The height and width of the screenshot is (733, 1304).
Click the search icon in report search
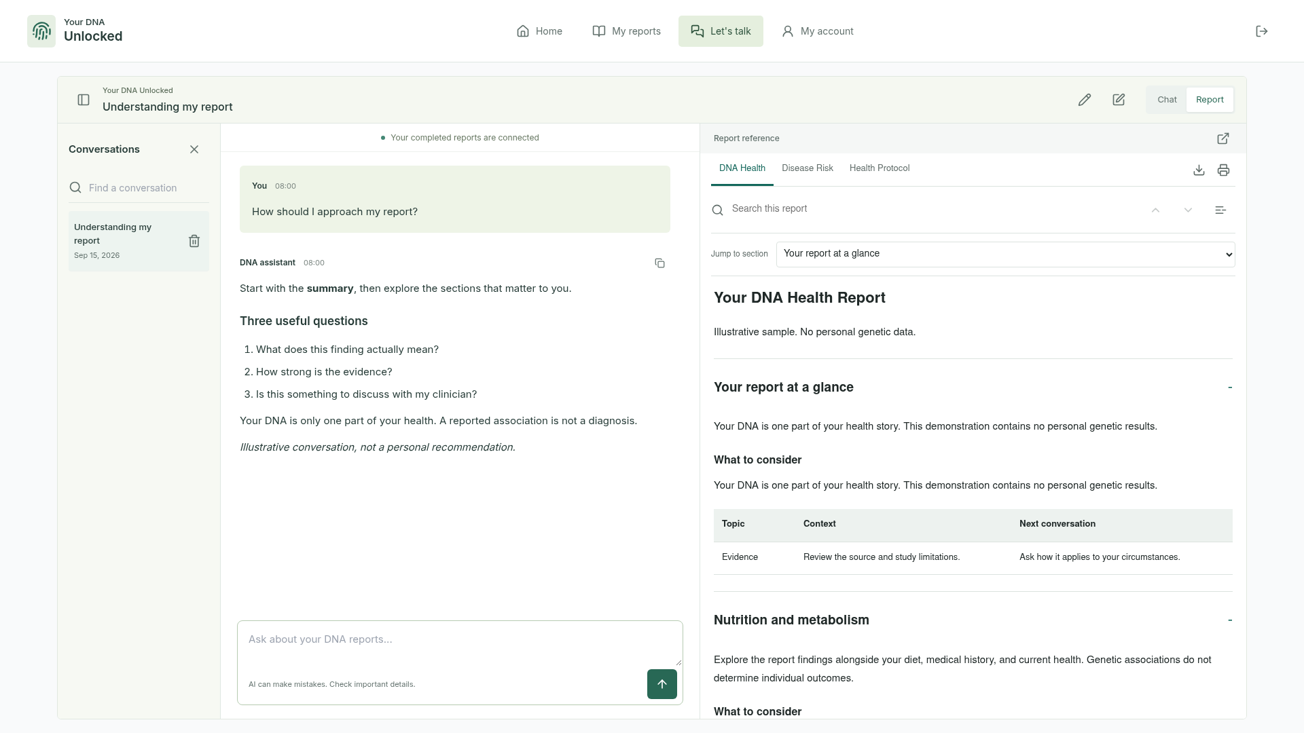[718, 210]
